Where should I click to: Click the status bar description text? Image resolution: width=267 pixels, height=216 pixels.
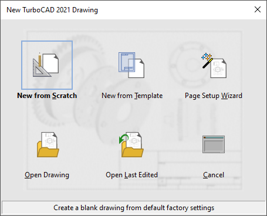(x=134, y=208)
